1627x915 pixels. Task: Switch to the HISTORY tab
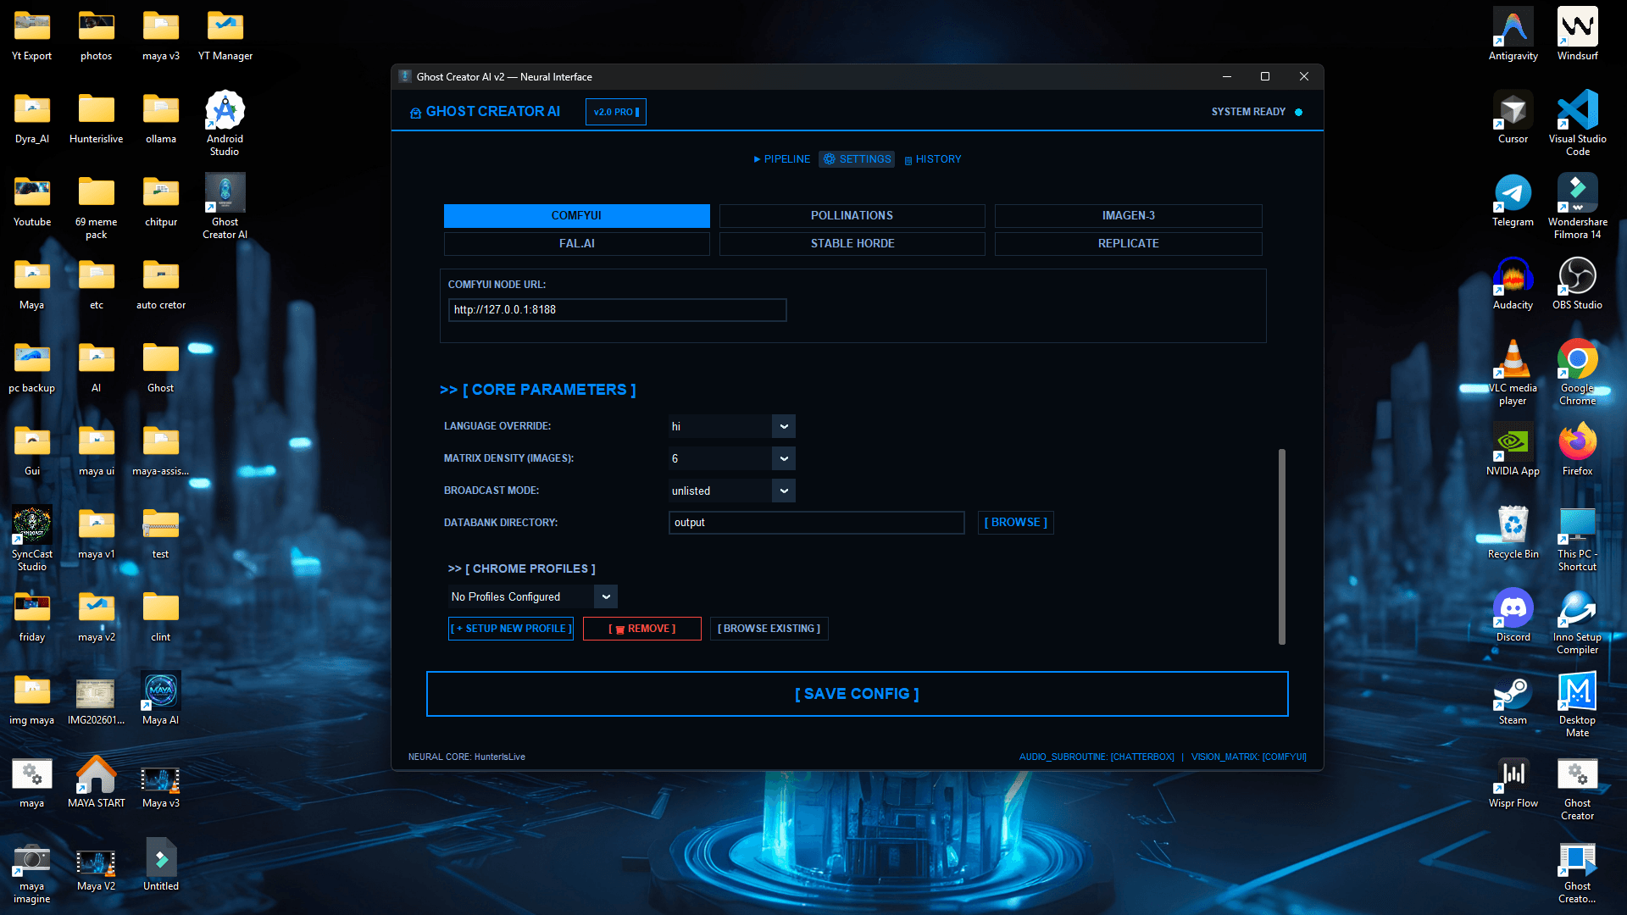933,159
